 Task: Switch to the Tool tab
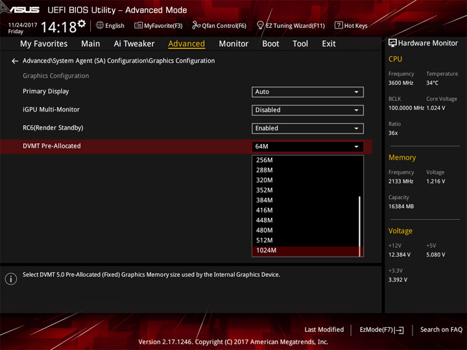click(x=300, y=44)
